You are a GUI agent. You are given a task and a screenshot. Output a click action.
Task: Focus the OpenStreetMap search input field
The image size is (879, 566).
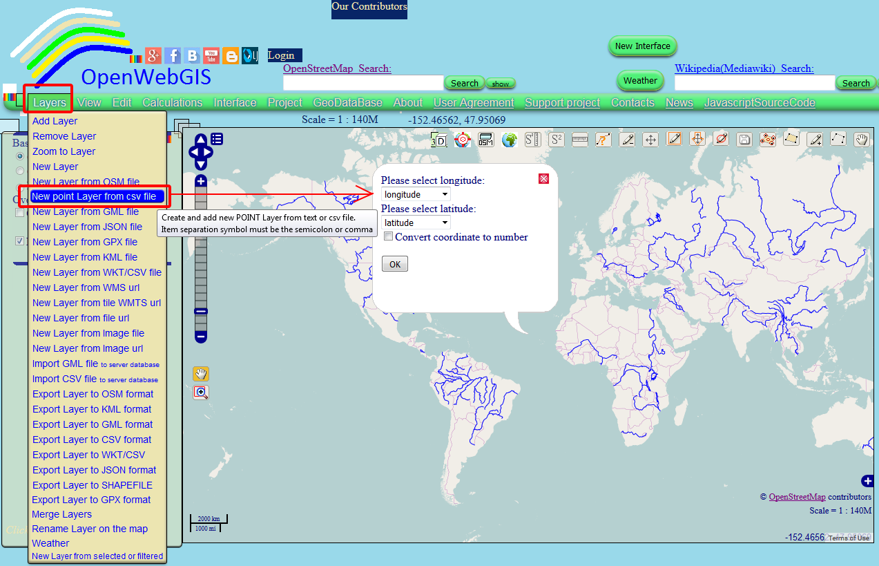(x=363, y=83)
